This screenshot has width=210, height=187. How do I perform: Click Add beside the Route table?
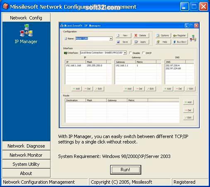pos(188,102)
